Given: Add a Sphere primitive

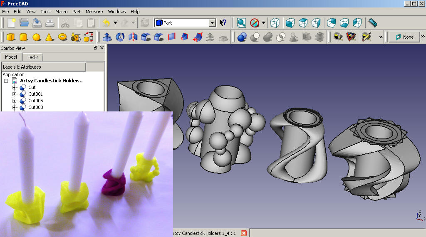Looking at the screenshot, I should tap(37, 37).
